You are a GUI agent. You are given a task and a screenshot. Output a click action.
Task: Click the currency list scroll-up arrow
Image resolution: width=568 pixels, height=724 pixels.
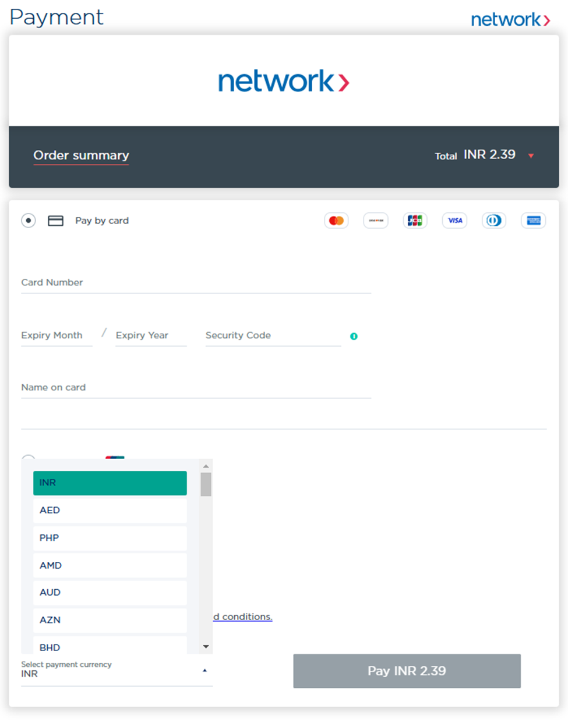coord(206,466)
